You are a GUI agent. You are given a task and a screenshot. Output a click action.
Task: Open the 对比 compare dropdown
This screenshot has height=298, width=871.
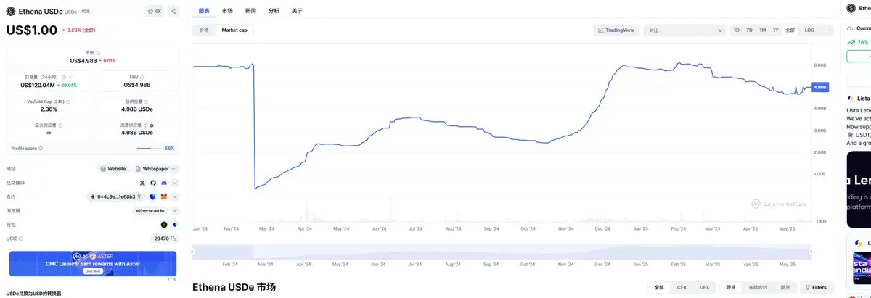click(684, 30)
